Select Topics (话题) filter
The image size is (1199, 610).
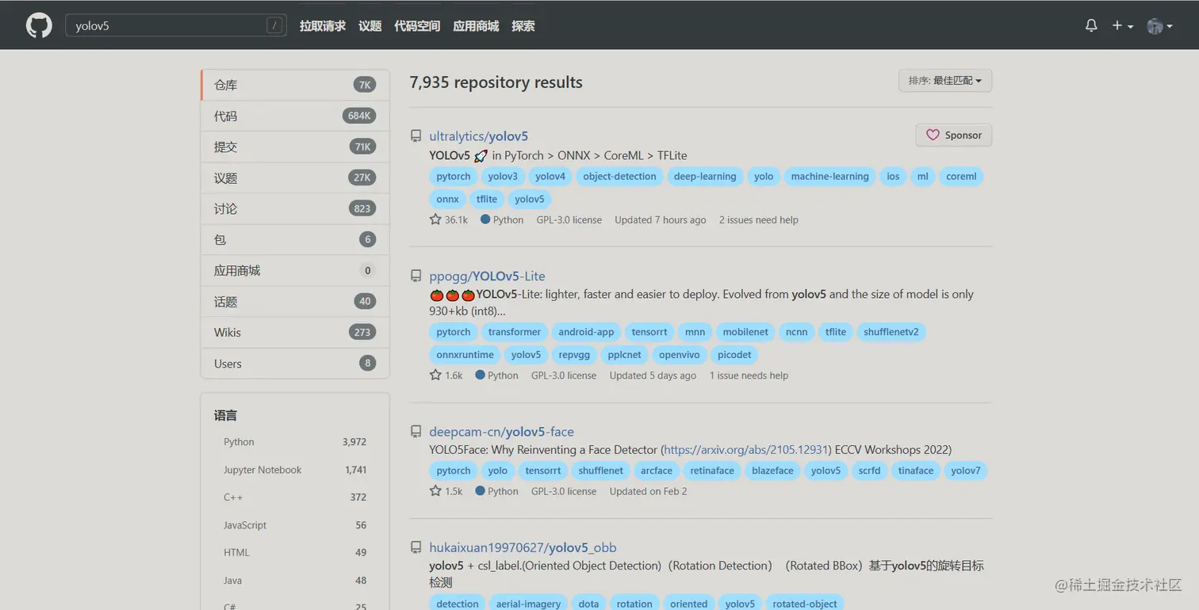(x=295, y=301)
